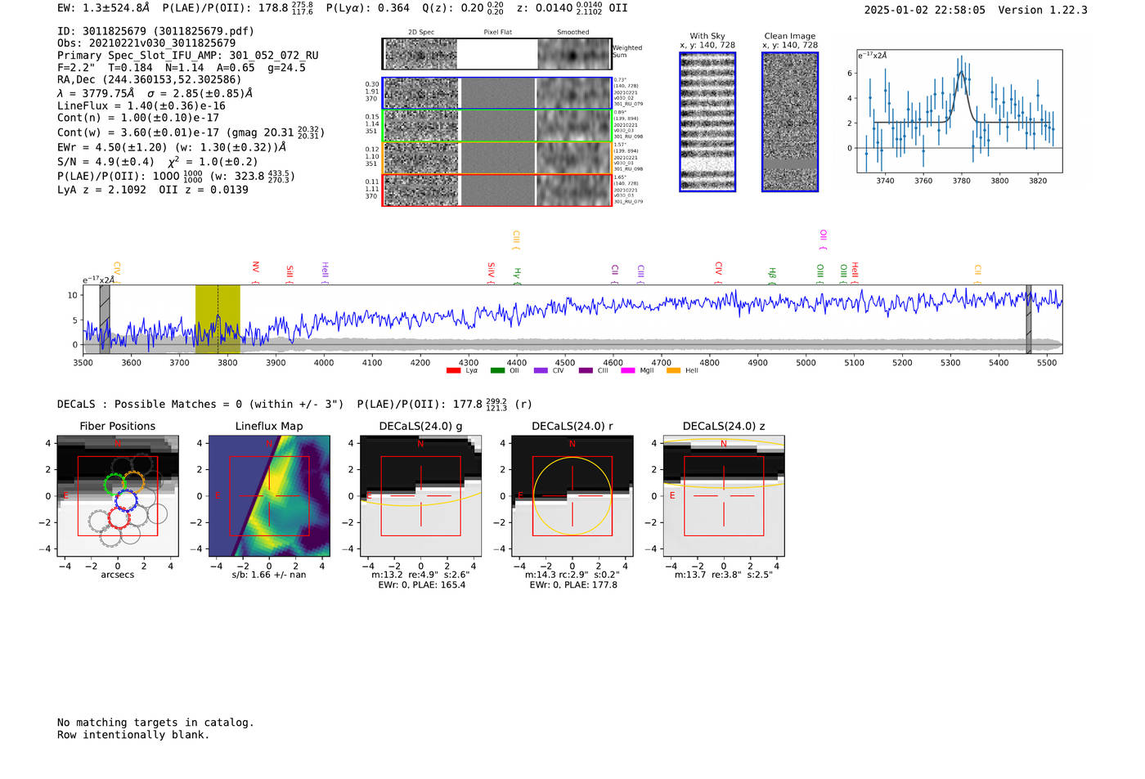Select the green OII legend swatch
Viewport: 1145px width, 779px height.
pyautogui.click(x=497, y=371)
